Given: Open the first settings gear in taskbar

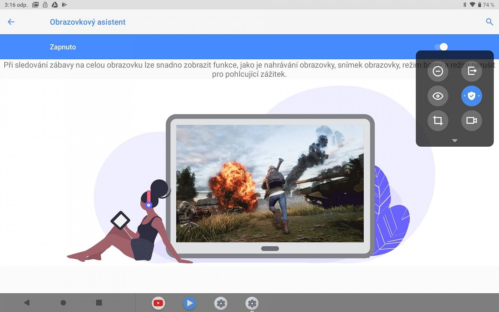Looking at the screenshot, I should (221, 303).
